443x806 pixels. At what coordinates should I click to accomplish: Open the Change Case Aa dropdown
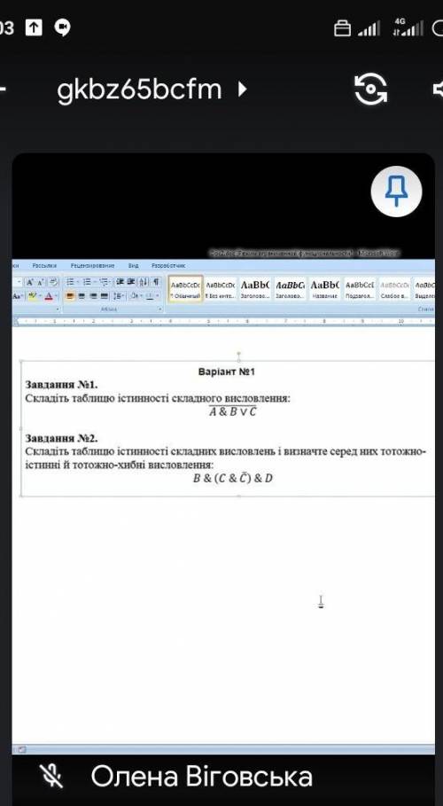[18, 296]
